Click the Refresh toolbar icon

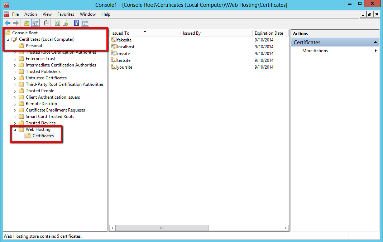[57, 23]
